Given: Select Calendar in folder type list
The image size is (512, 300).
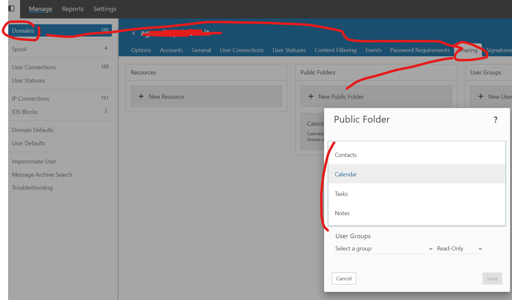Looking at the screenshot, I should pos(346,174).
